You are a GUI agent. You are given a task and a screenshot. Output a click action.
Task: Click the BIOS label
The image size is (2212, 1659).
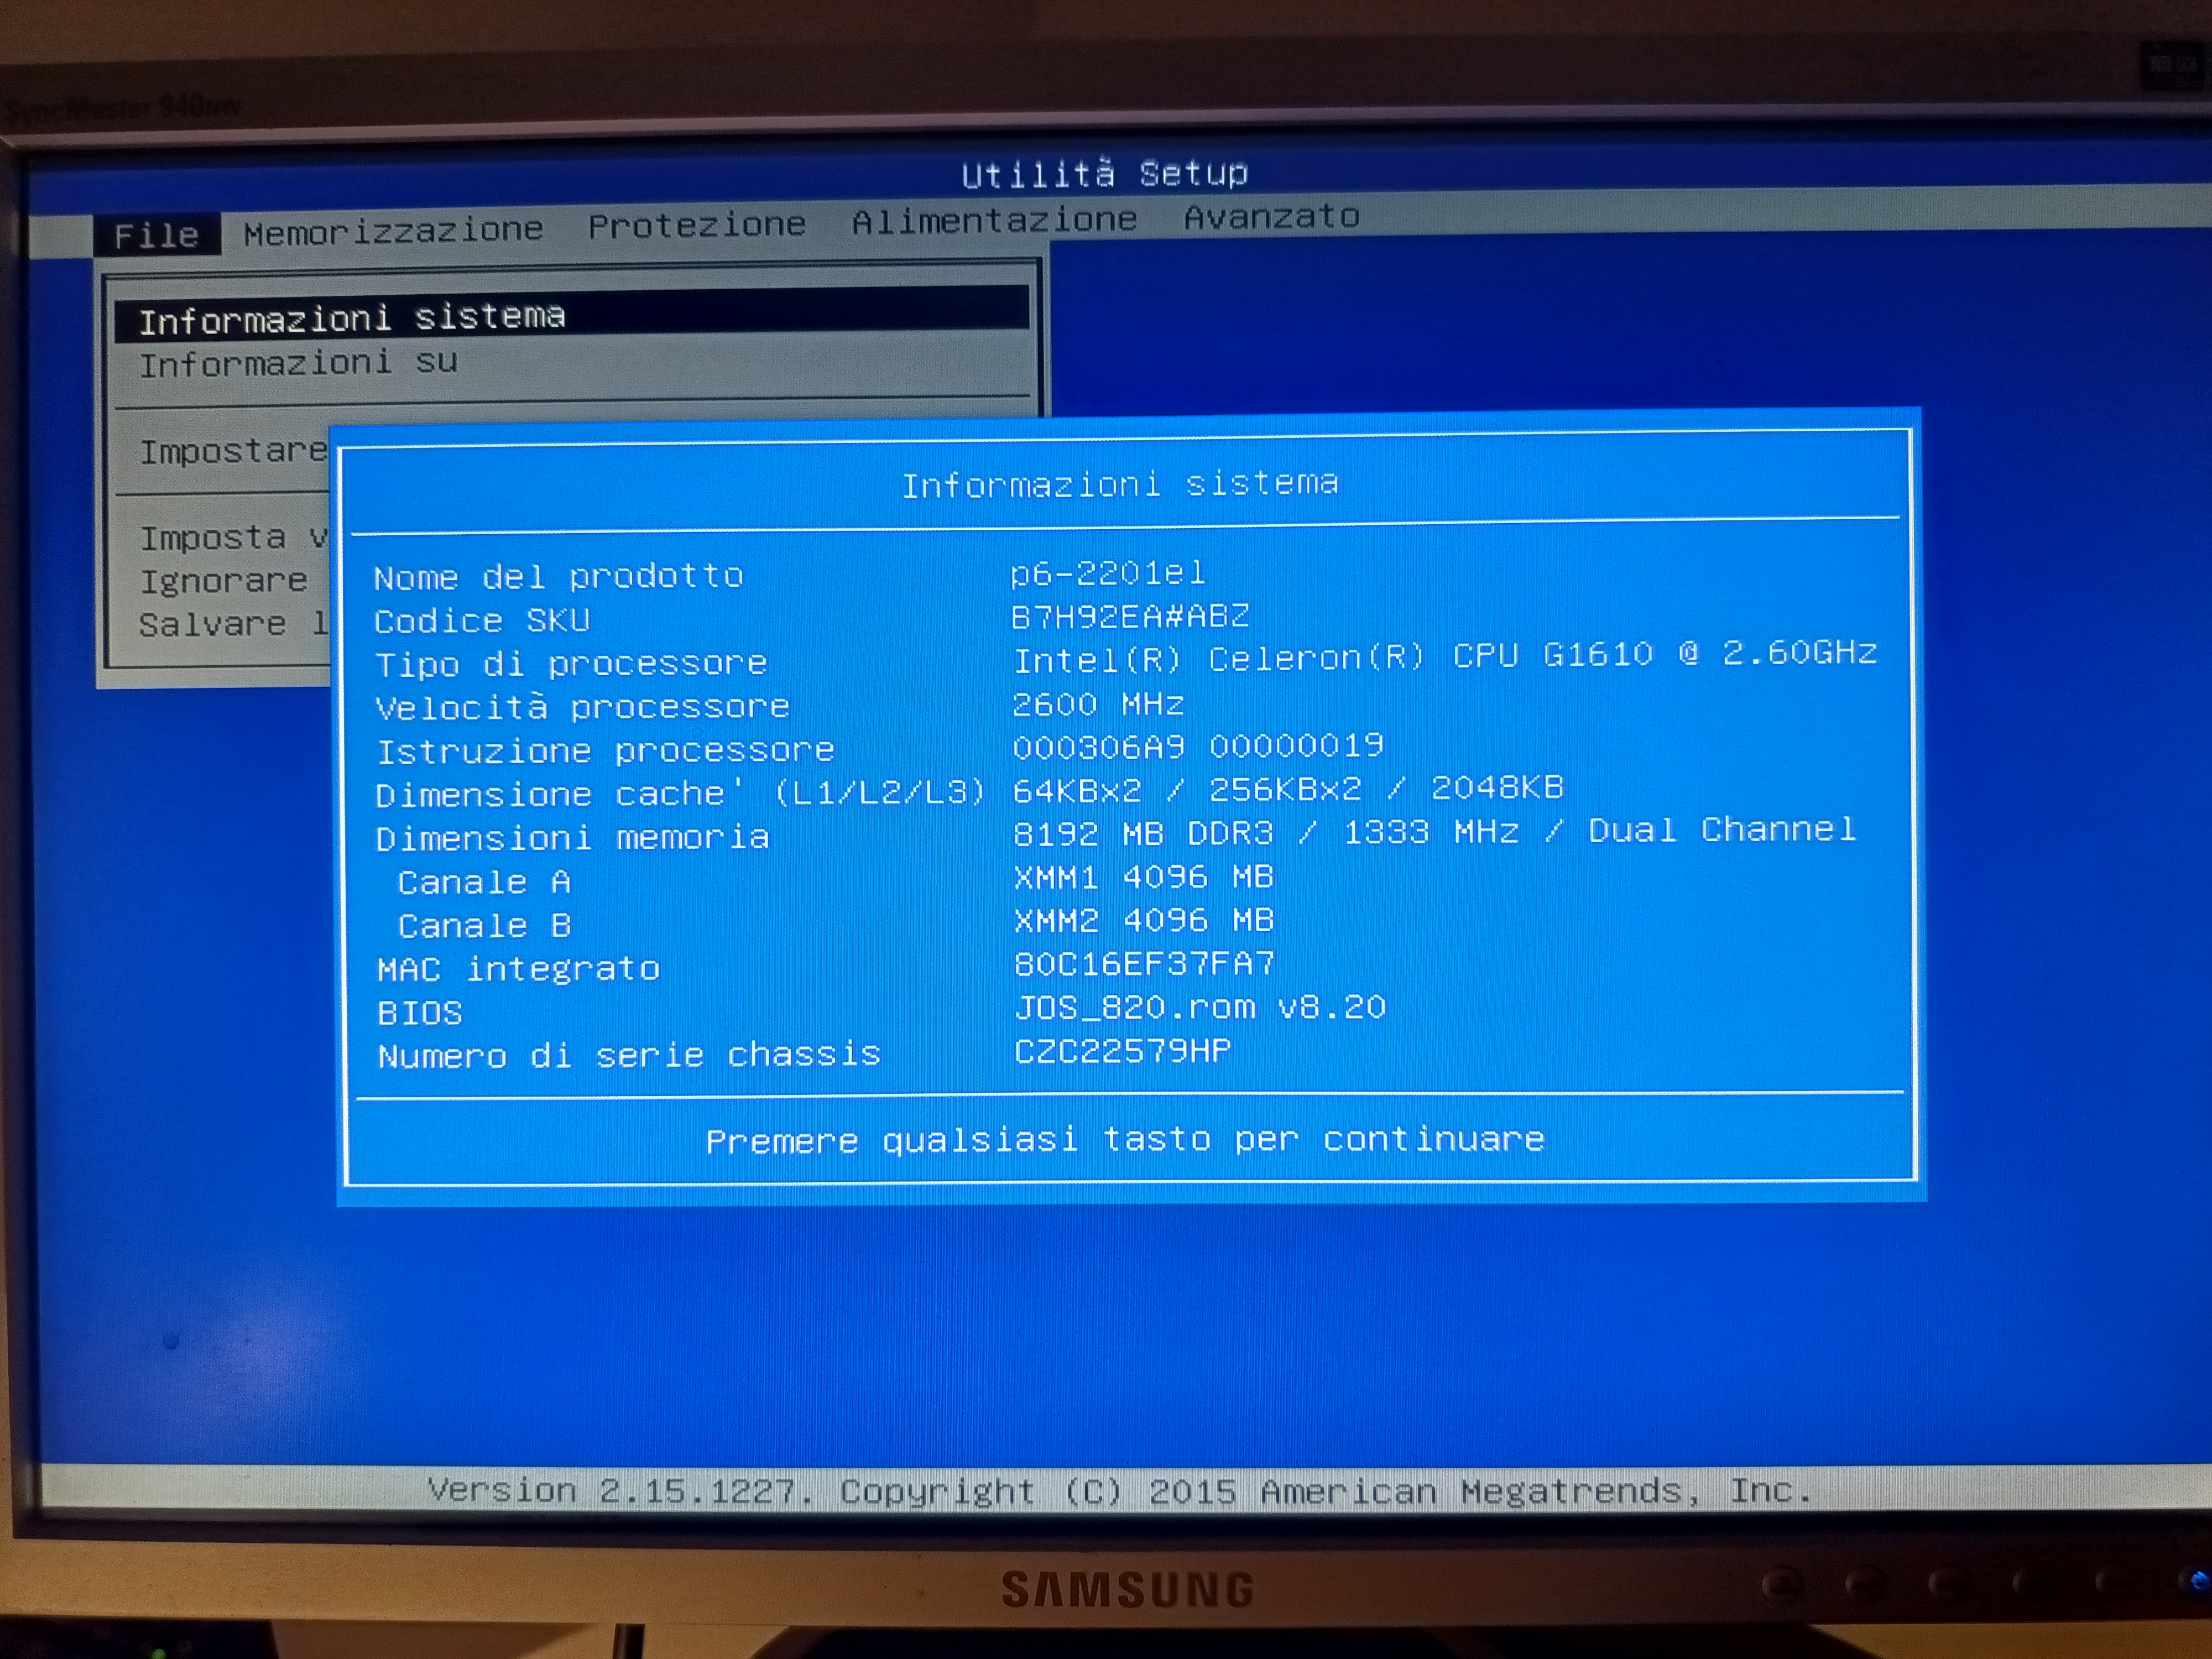tap(419, 1013)
